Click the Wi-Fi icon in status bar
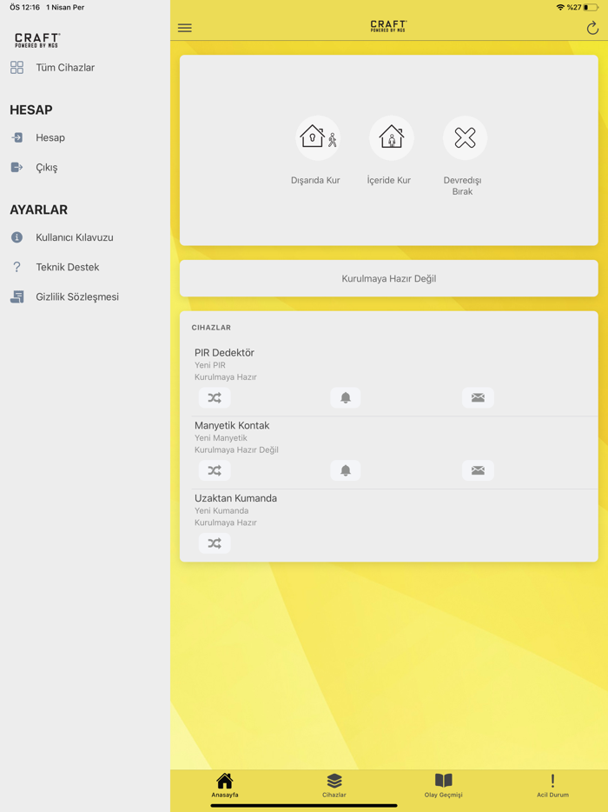 tap(560, 7)
